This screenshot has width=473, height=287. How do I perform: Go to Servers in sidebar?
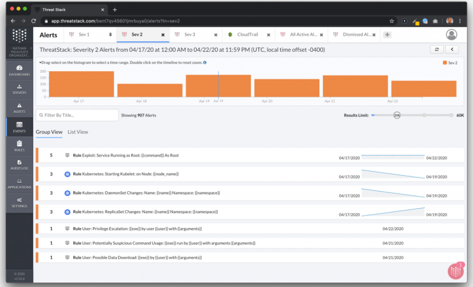19,89
